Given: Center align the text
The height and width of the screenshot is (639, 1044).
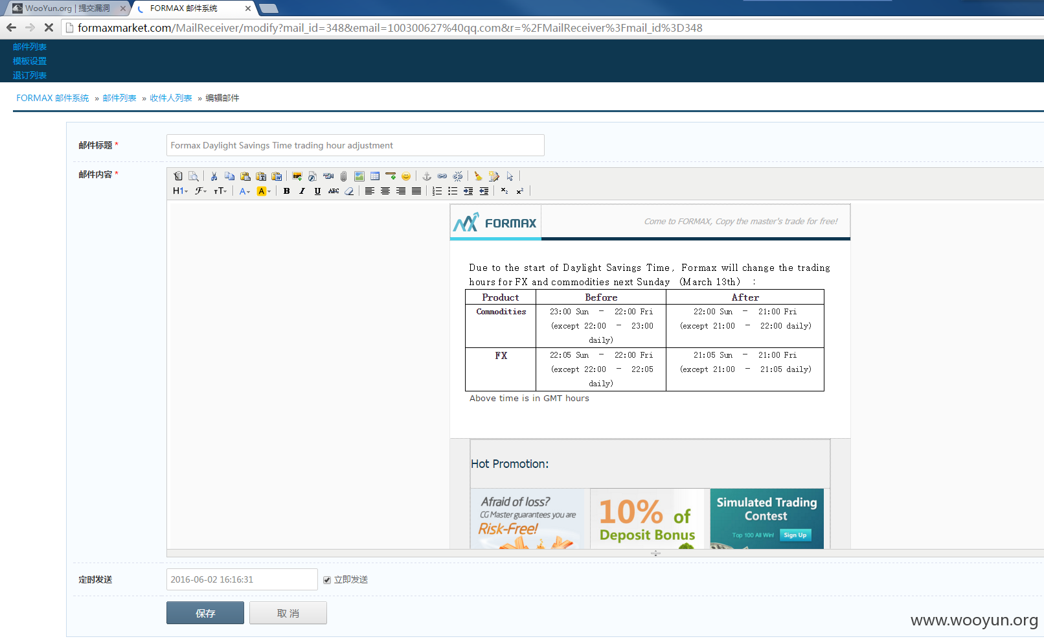Looking at the screenshot, I should tap(385, 191).
